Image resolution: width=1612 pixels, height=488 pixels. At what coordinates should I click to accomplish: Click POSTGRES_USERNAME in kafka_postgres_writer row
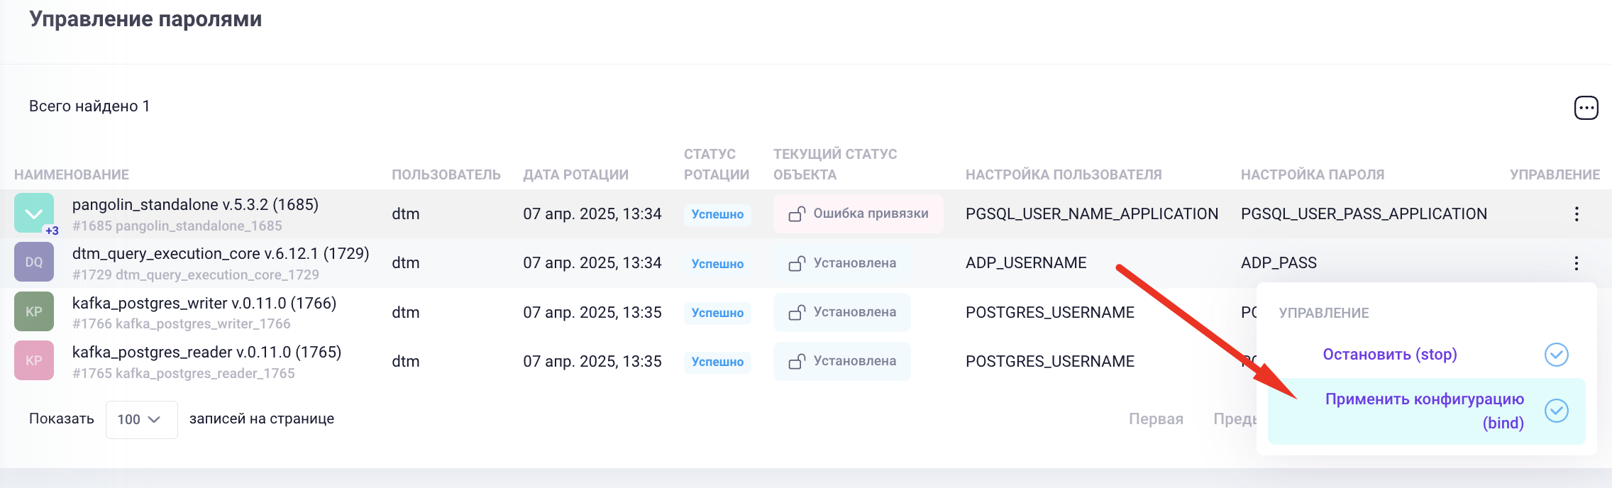(1050, 312)
